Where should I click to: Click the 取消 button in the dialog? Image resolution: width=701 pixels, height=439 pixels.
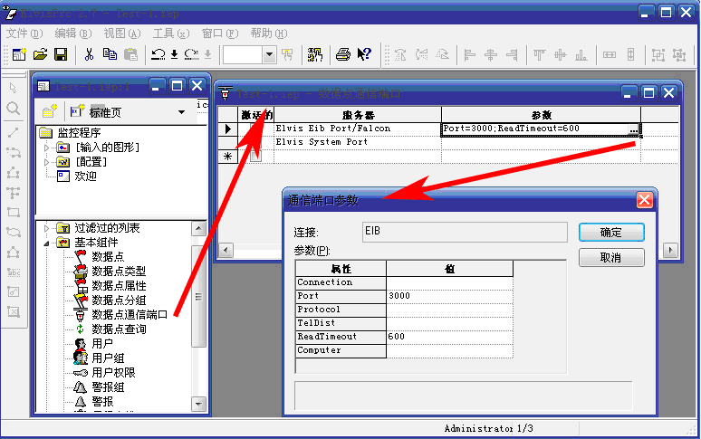click(x=611, y=258)
